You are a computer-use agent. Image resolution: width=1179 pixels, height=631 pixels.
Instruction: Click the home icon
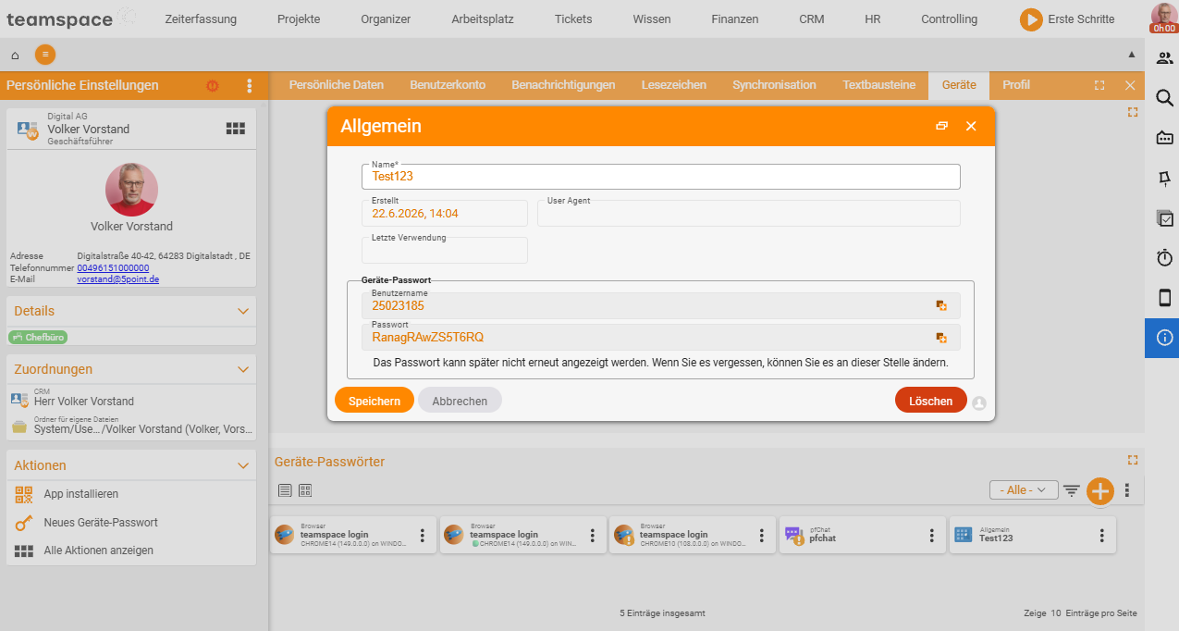tap(15, 55)
